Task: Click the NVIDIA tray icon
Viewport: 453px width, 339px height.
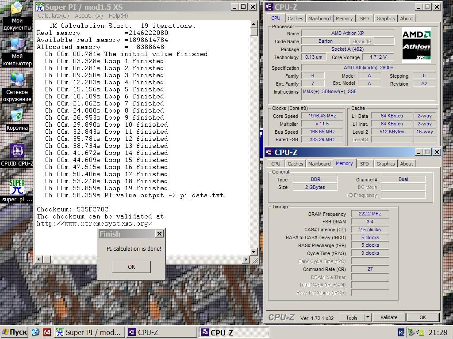Action: (421, 332)
